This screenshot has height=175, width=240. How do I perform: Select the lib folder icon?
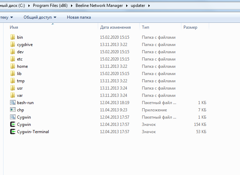pos(12,73)
